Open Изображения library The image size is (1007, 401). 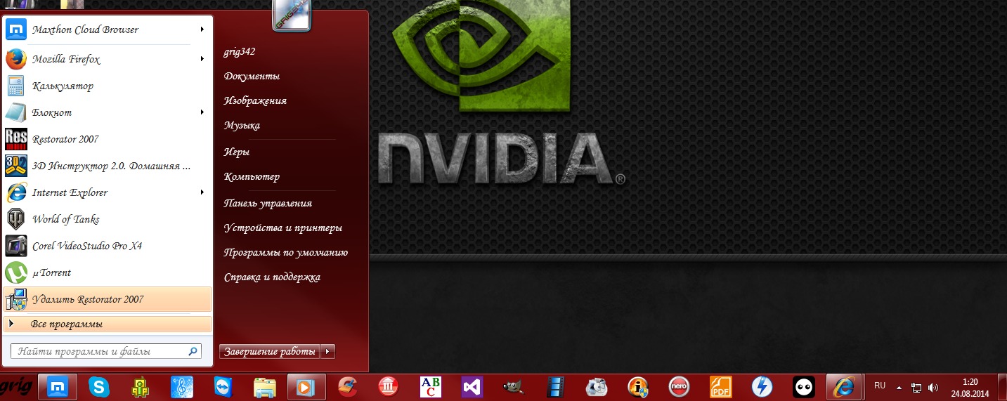tap(255, 100)
